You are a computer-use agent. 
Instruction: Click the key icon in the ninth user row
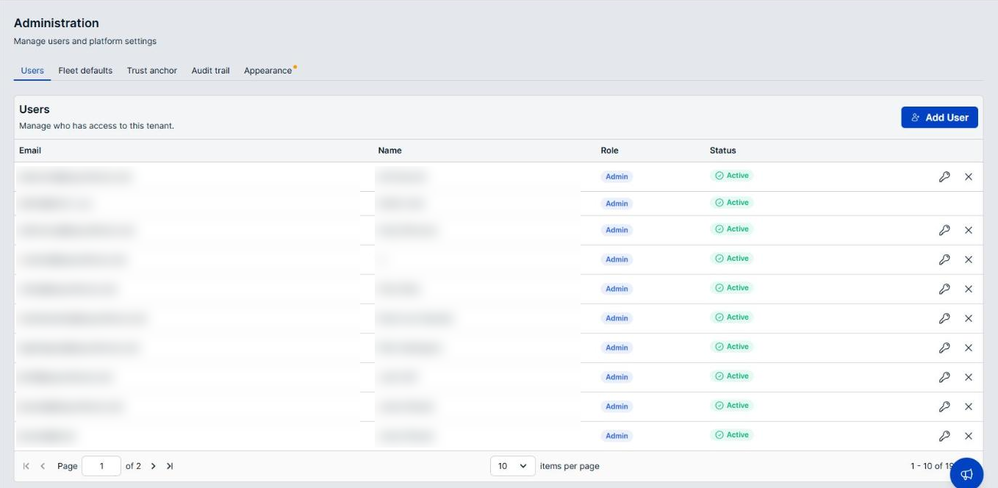point(944,406)
